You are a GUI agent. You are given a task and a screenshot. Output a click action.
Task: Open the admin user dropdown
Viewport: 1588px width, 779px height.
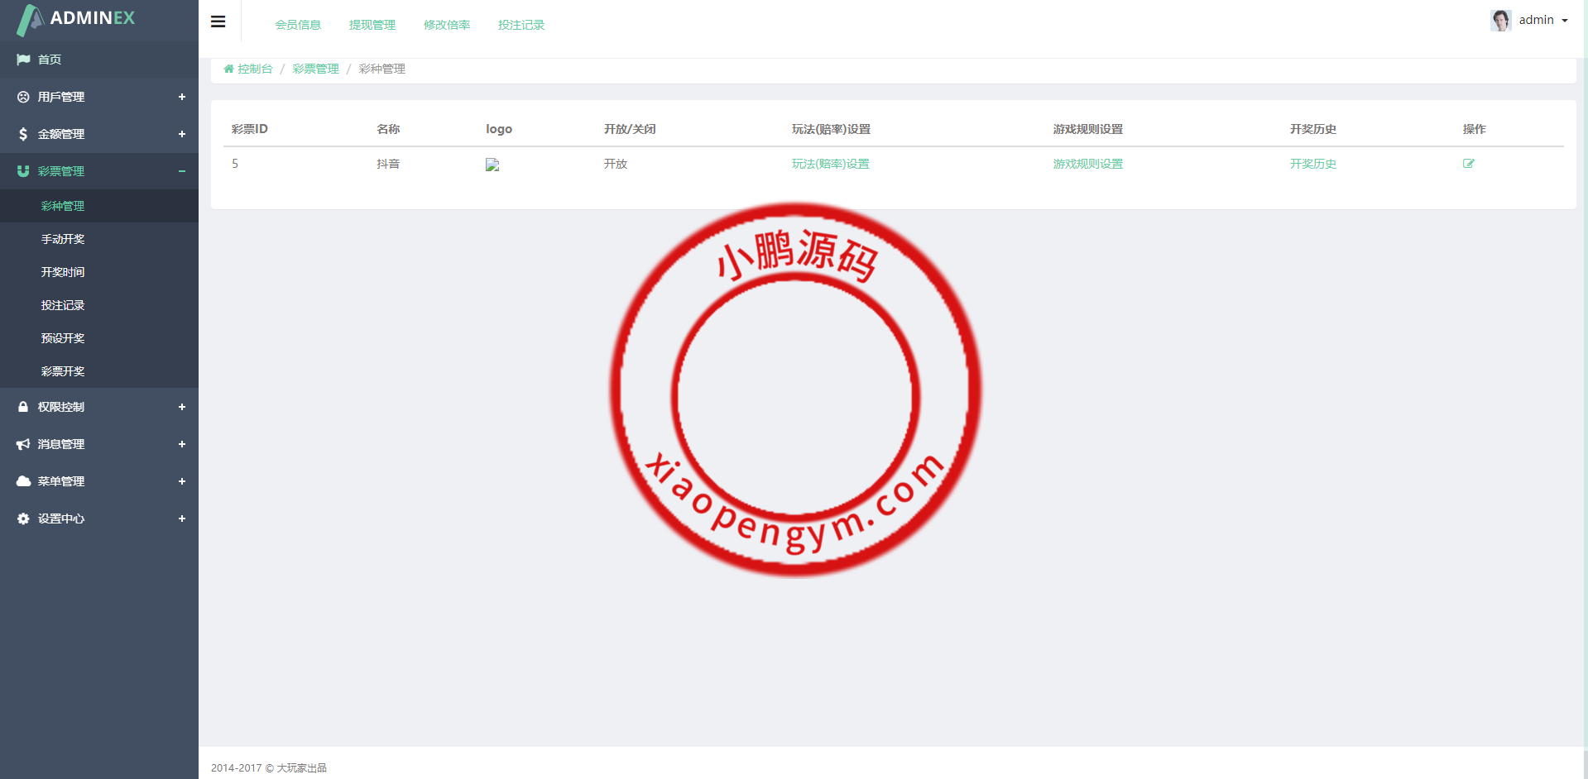pos(1542,20)
